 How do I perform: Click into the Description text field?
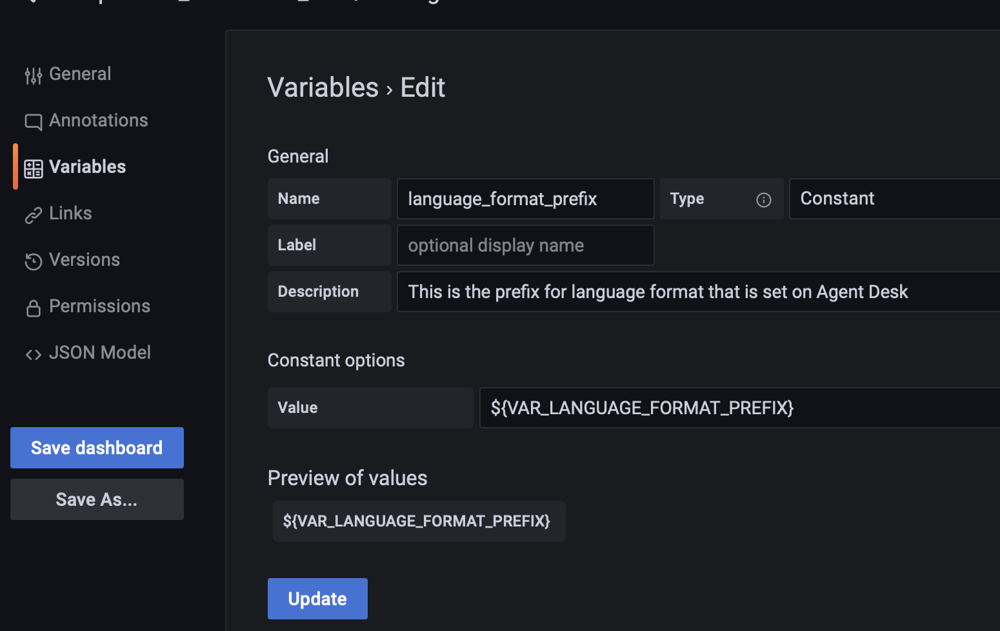coord(698,292)
